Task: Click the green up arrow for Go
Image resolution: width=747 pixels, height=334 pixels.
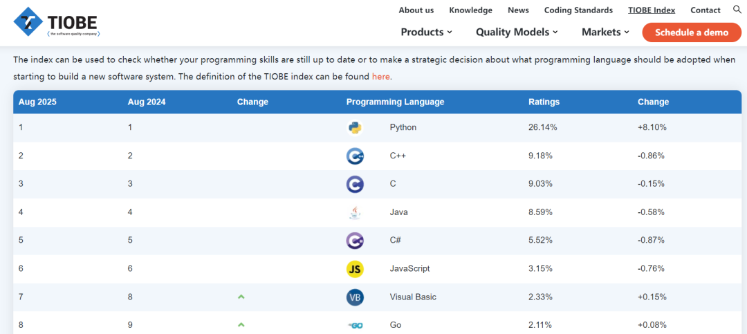Action: 241,325
